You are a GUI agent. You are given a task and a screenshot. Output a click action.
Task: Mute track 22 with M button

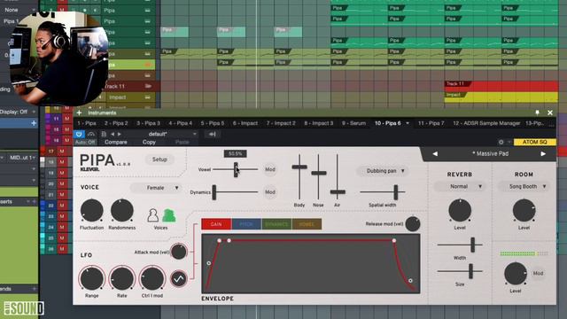point(61,206)
